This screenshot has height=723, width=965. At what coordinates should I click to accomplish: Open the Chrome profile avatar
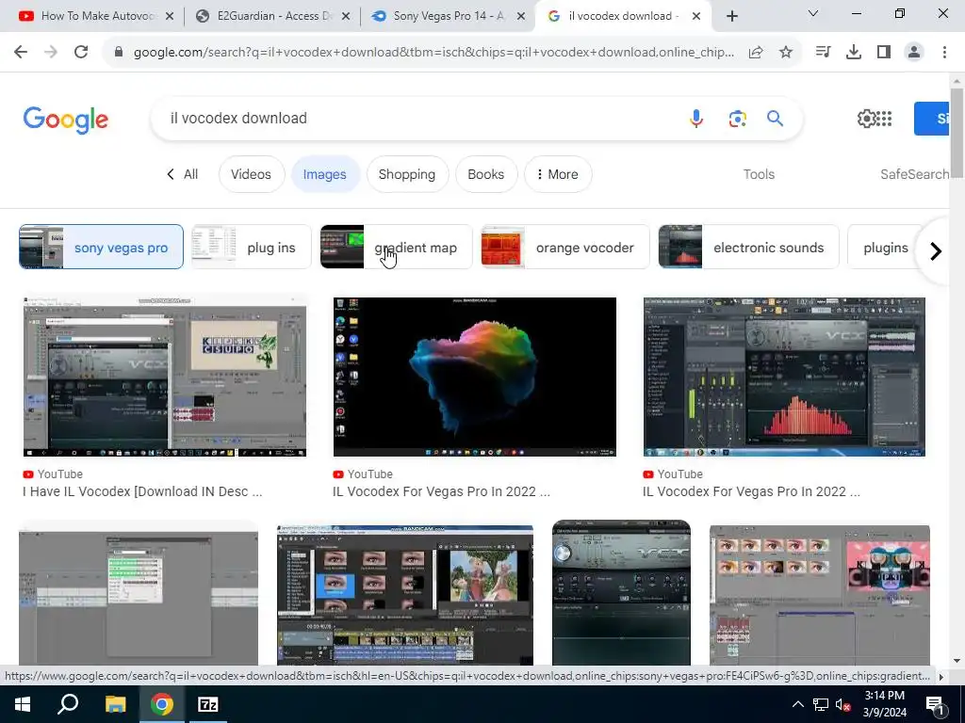pos(914,53)
